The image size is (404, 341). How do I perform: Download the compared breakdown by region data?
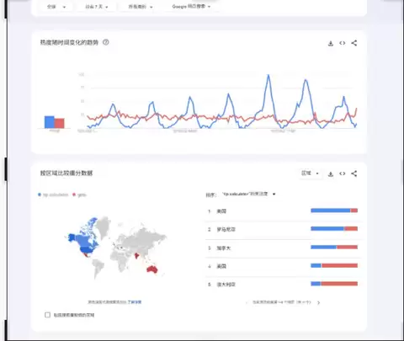click(331, 173)
